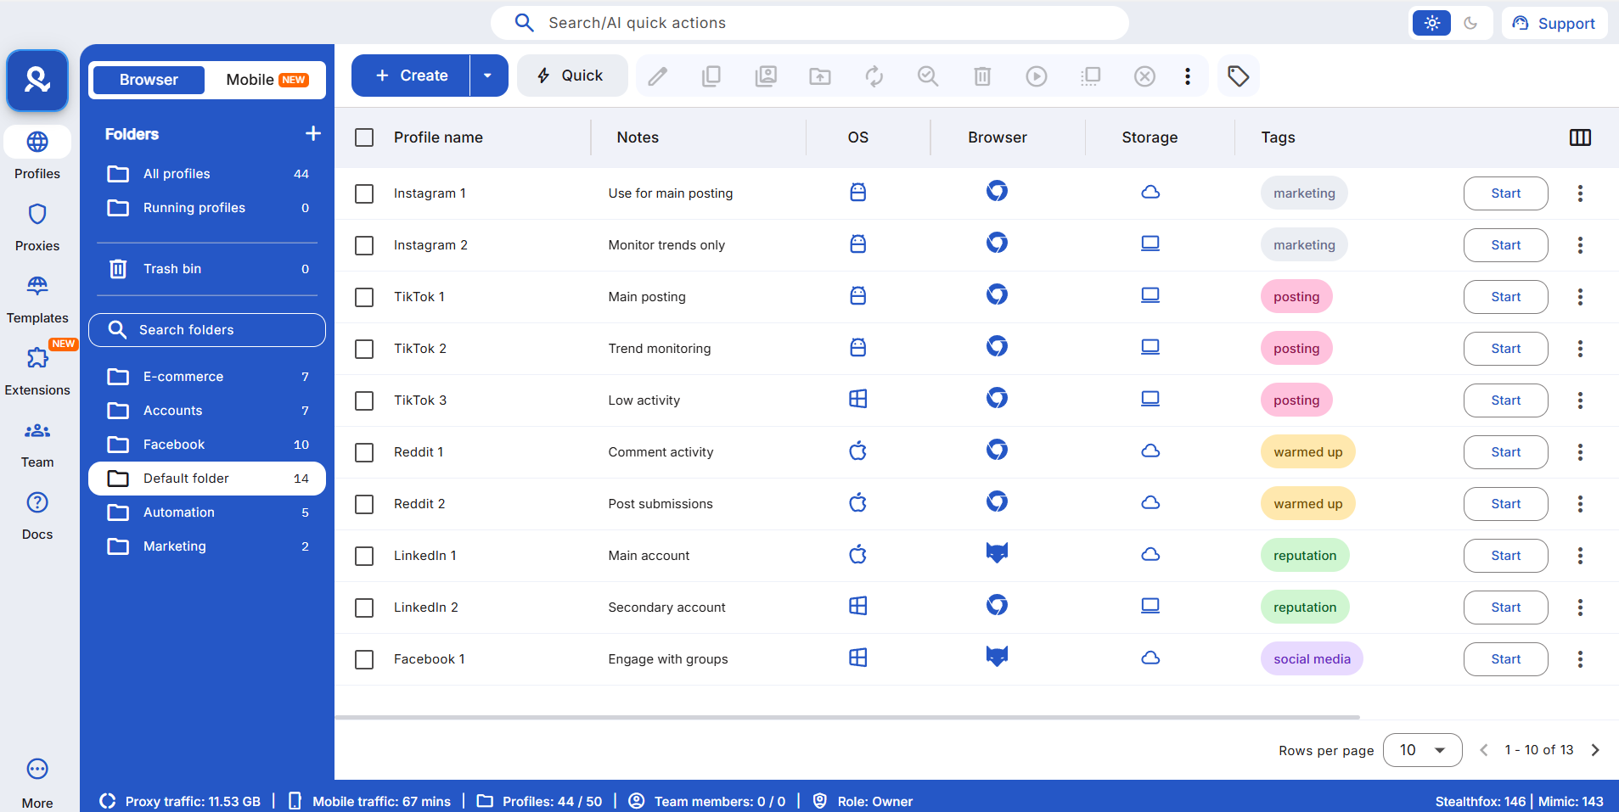The width and height of the screenshot is (1619, 812).
Task: Expand the Create button dropdown arrow
Action: (487, 76)
